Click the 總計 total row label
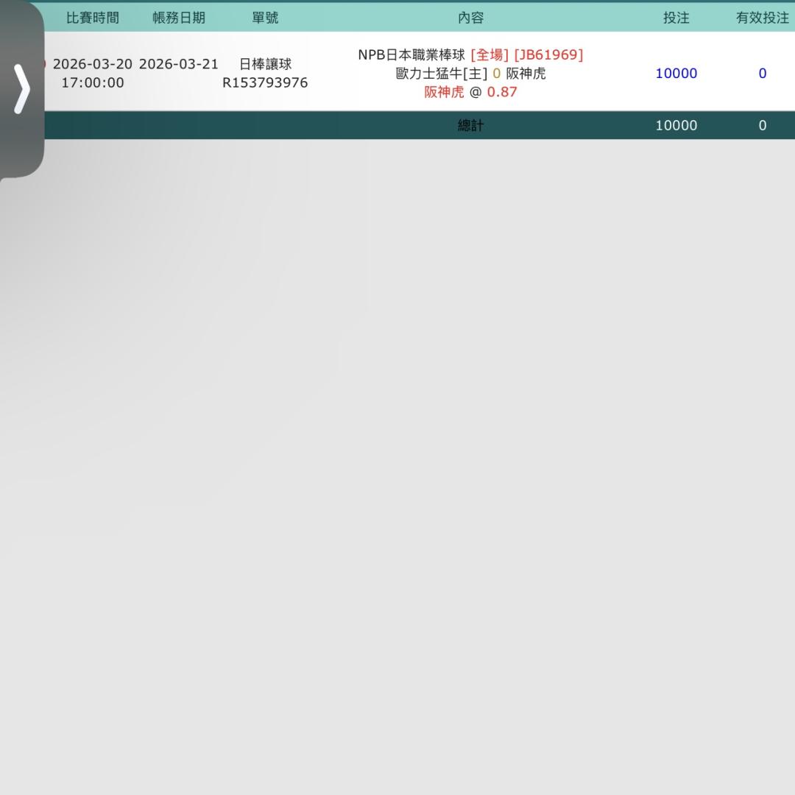Viewport: 795px width, 795px height. (470, 125)
